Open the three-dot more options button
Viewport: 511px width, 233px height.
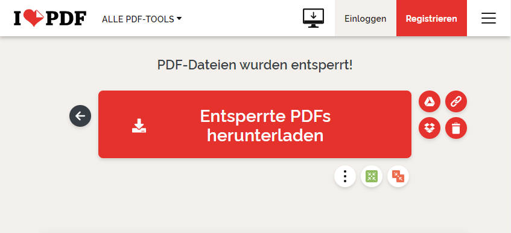[345, 176]
